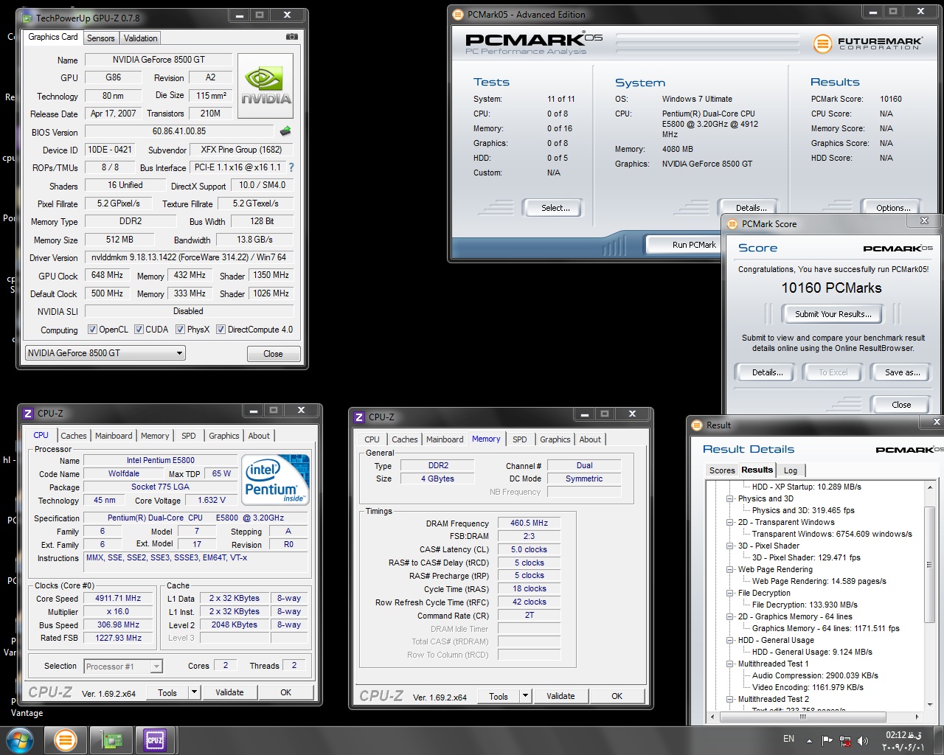The height and width of the screenshot is (755, 944).
Task: Show hidden tray icons arrow
Action: point(809,740)
